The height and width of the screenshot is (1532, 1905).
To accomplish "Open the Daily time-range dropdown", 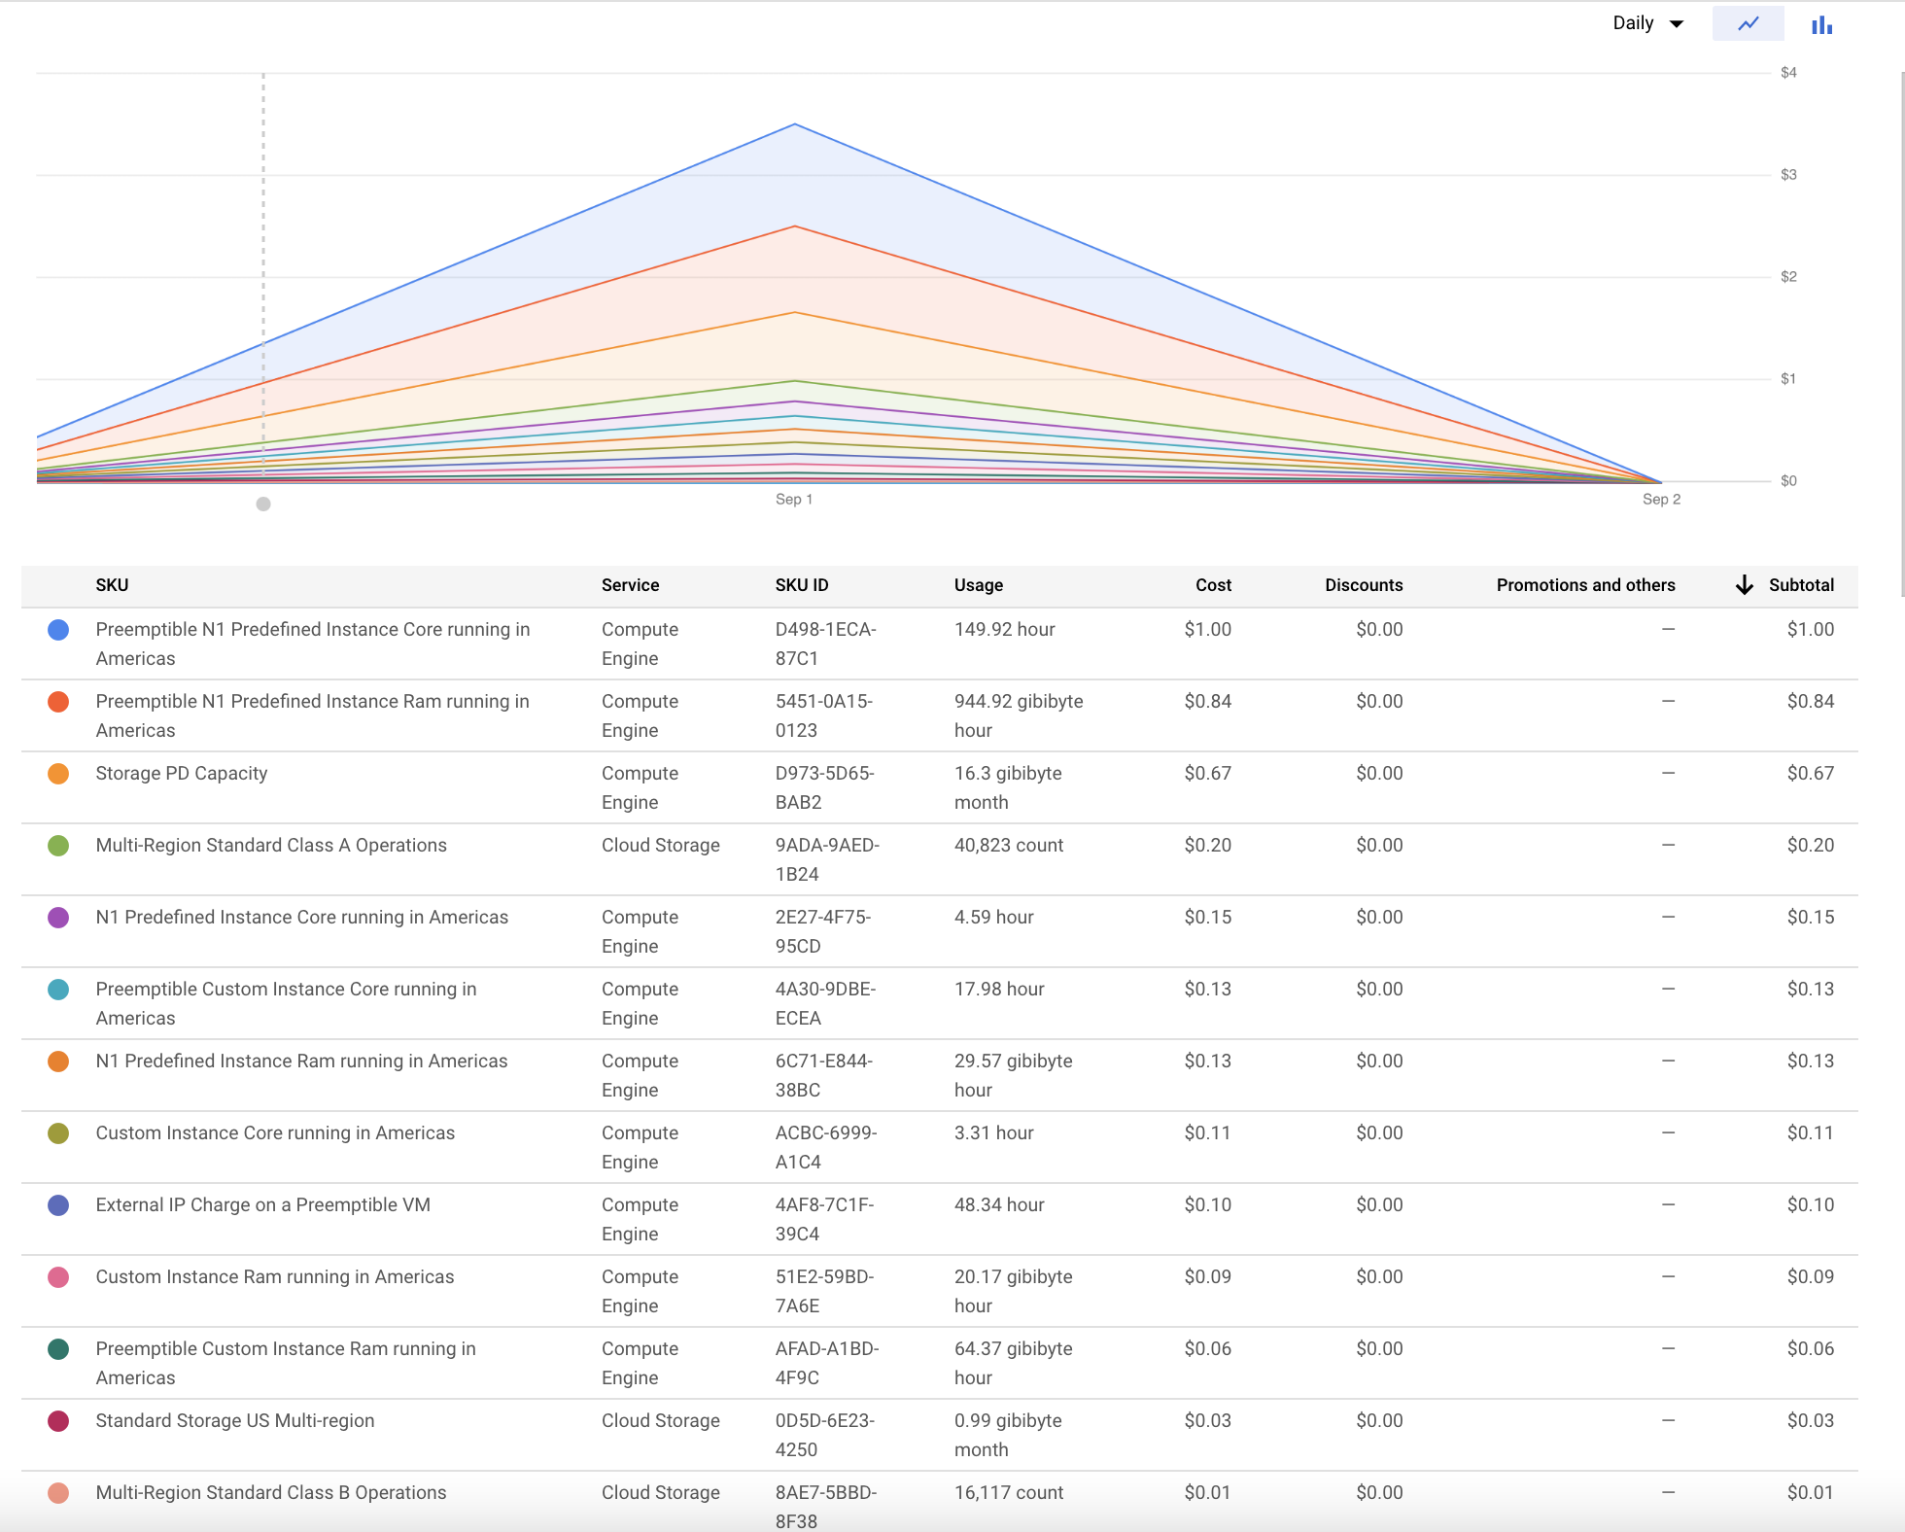I will pyautogui.click(x=1647, y=23).
